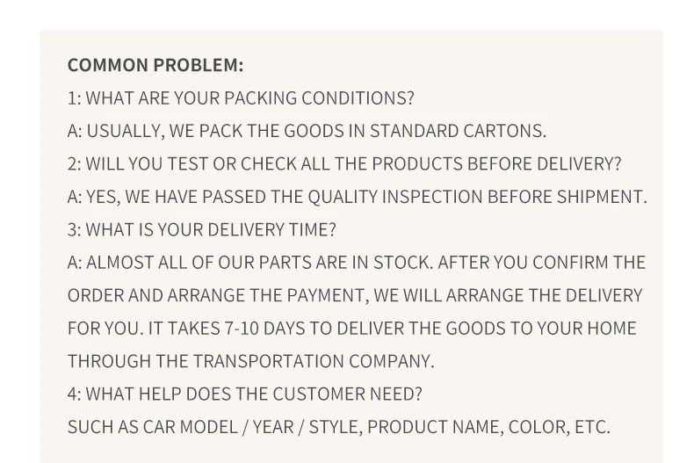Viewport: 694px width, 463px height.
Task: Click the word 'HOME' in delivery answer
Action: click(611, 329)
